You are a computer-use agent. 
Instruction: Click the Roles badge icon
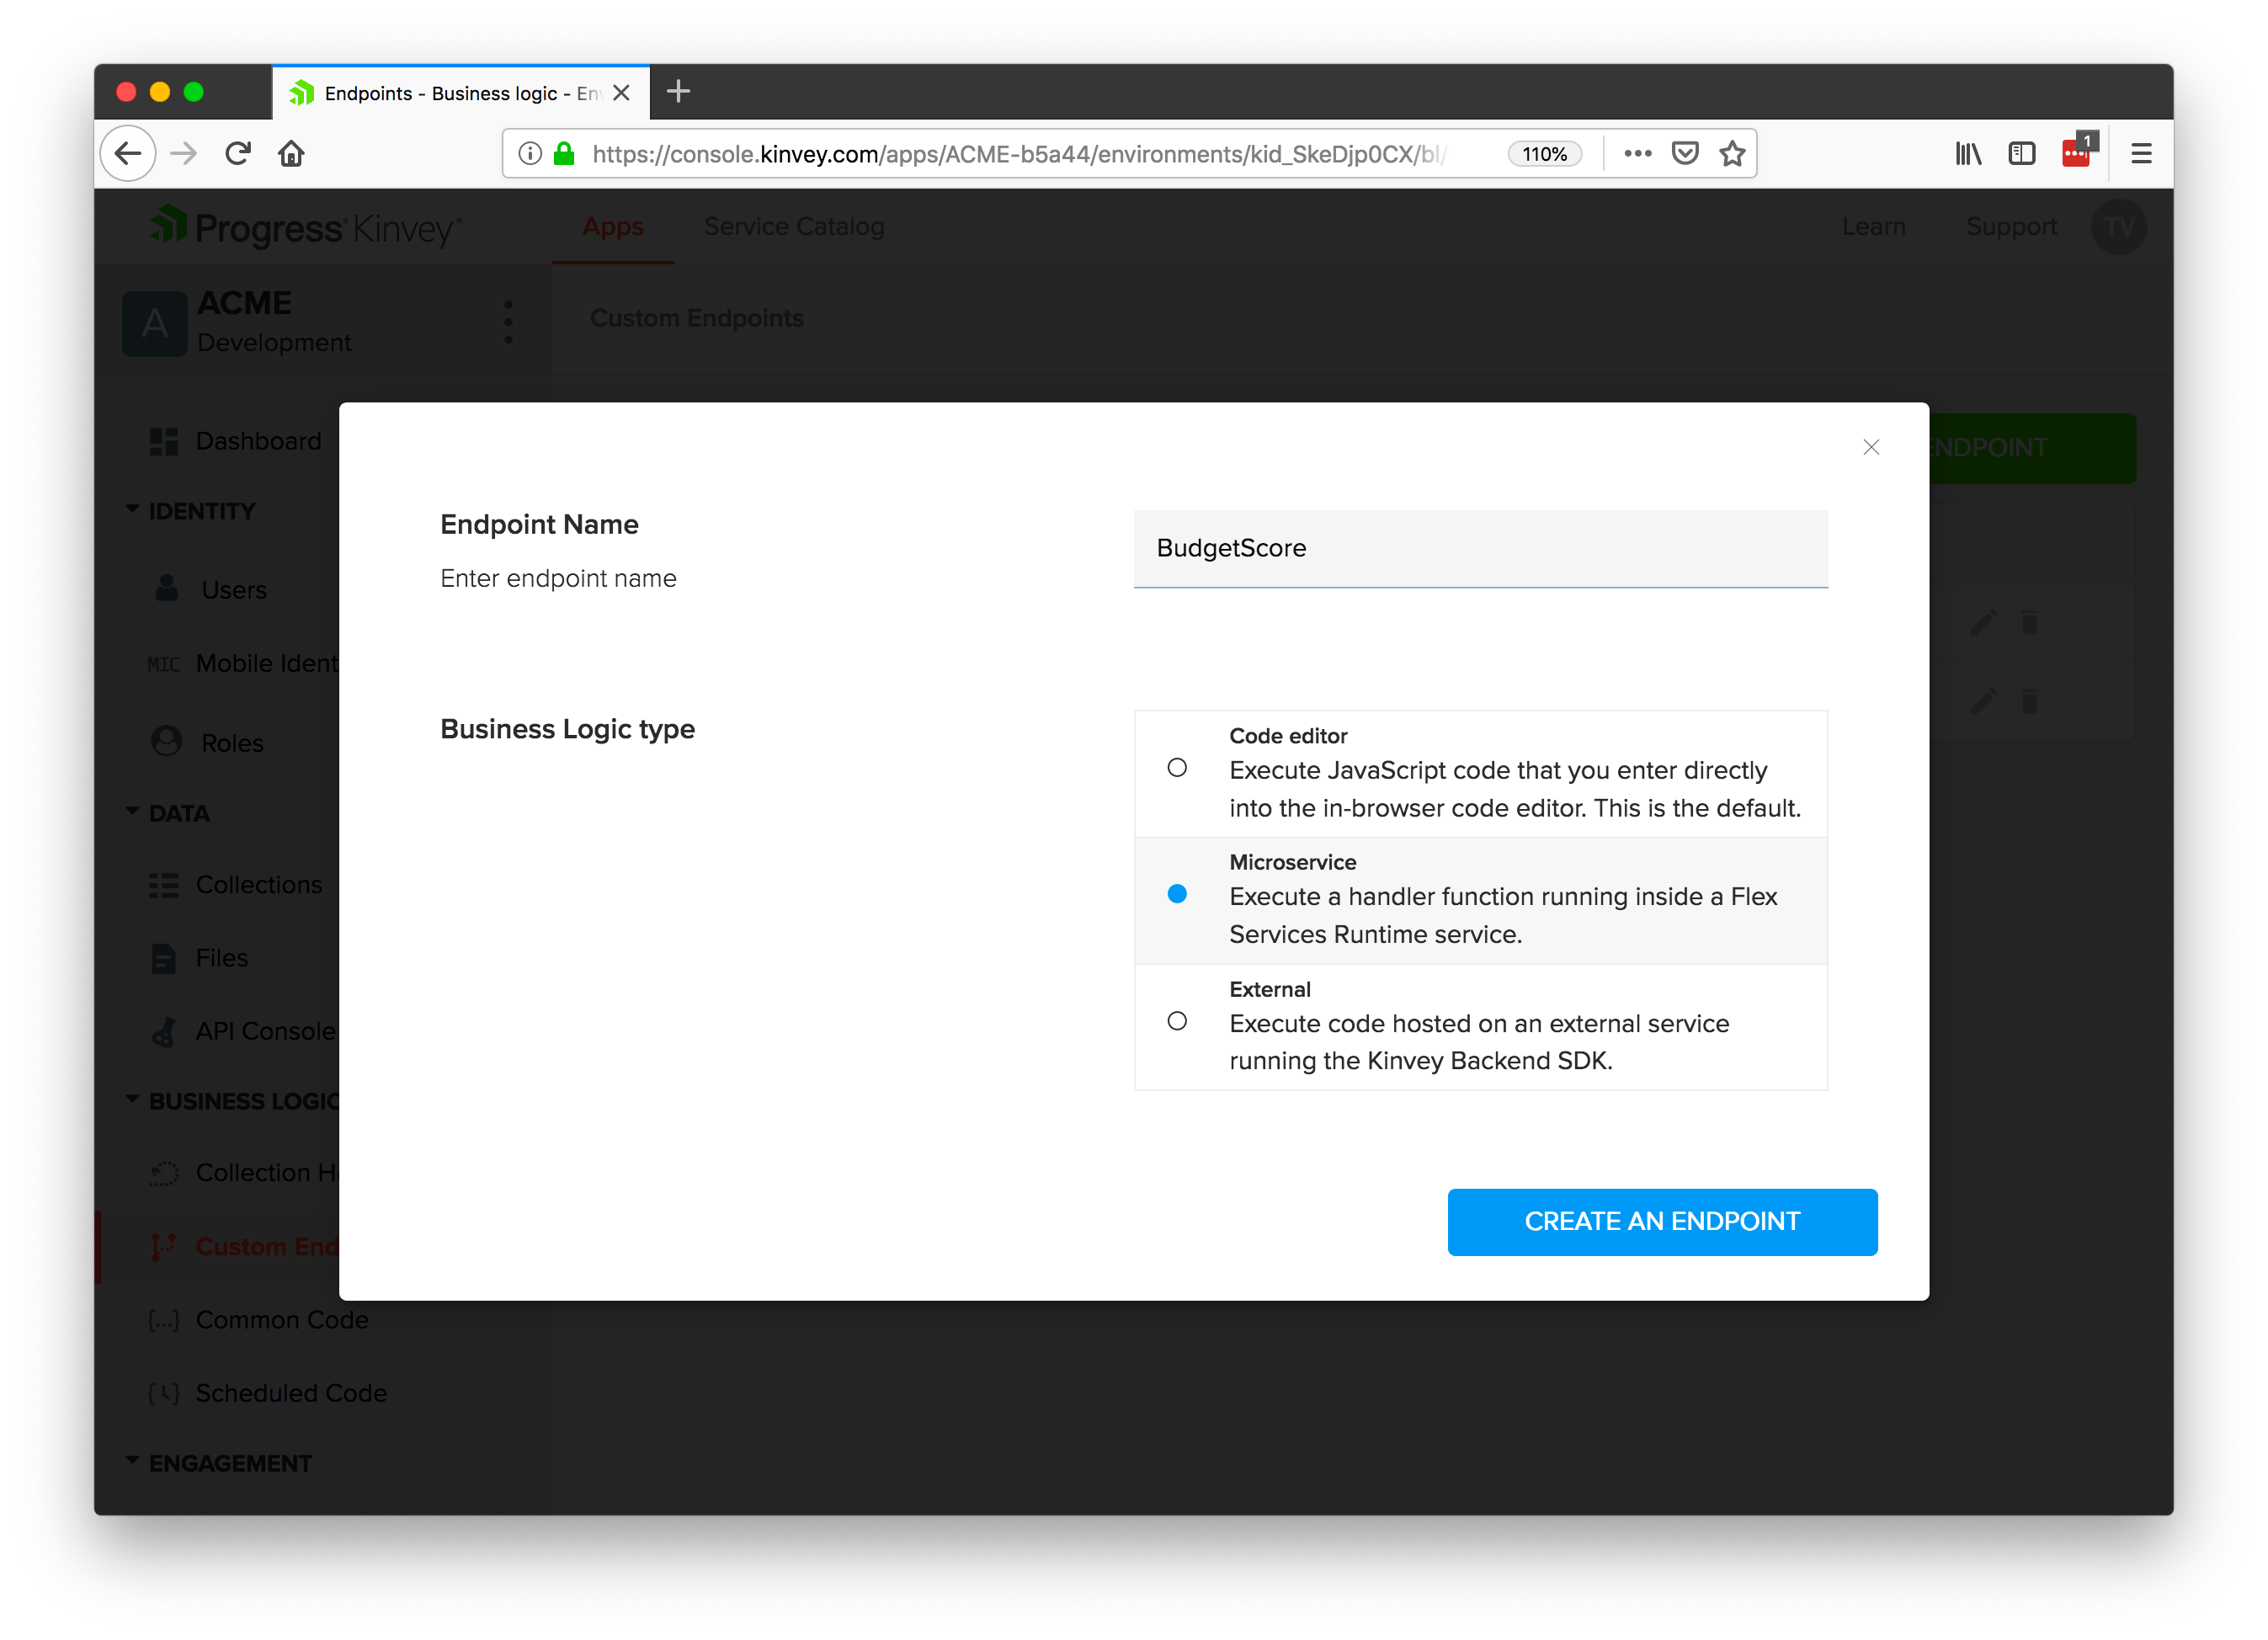click(x=166, y=740)
